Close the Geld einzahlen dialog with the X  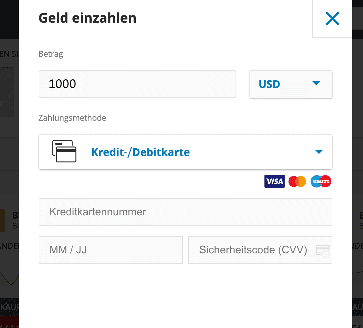pyautogui.click(x=332, y=19)
